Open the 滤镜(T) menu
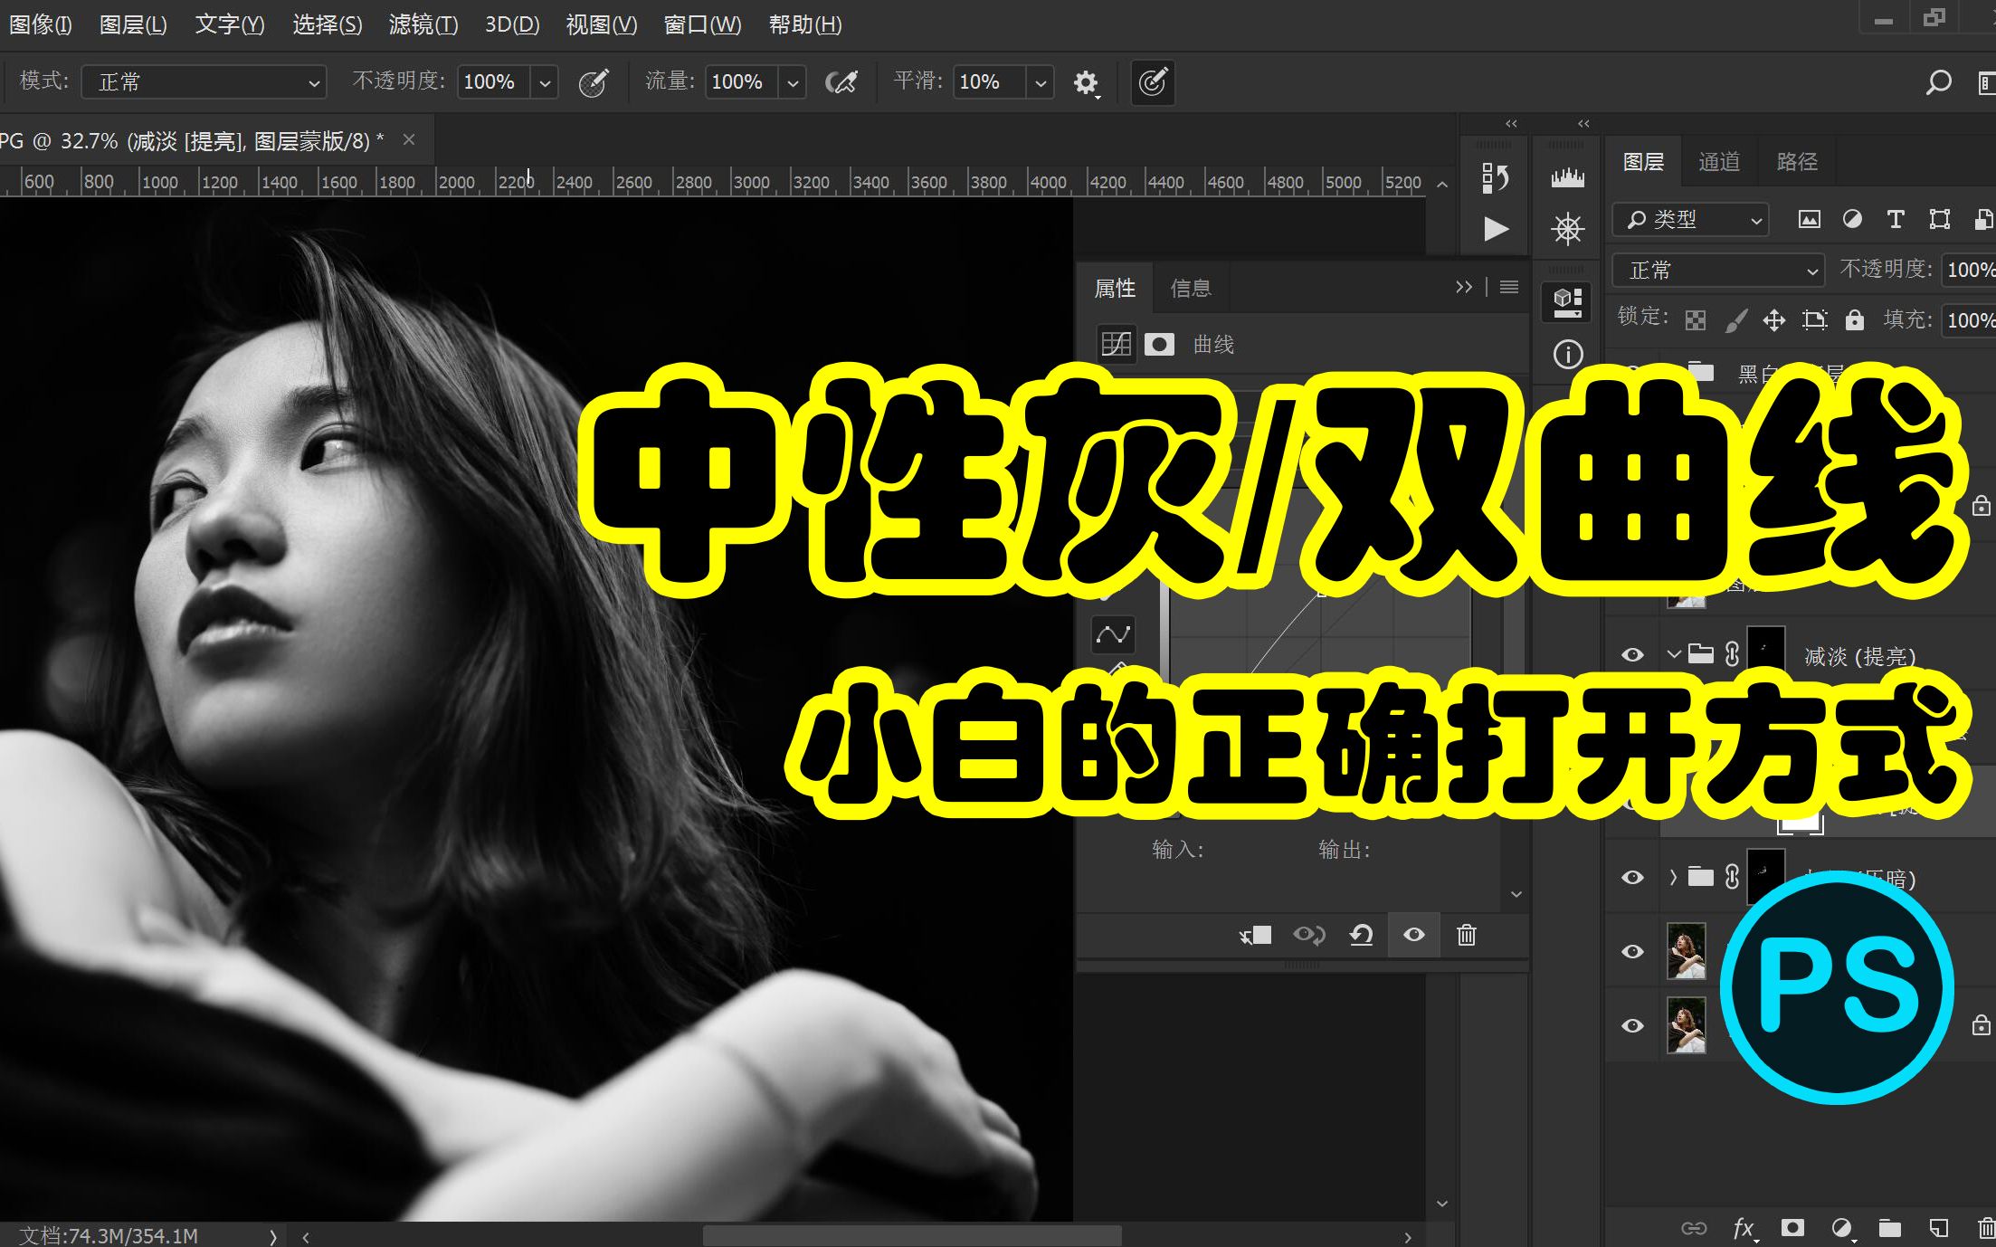Screen dimensions: 1996x1247 pyautogui.click(x=423, y=24)
